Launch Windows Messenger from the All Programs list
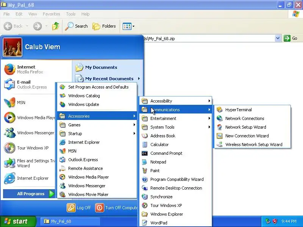Screen dimensions: 303x227 tap(97, 186)
